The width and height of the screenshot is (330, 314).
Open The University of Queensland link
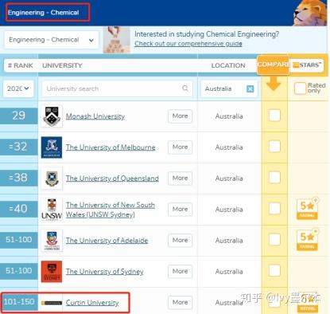tap(112, 179)
